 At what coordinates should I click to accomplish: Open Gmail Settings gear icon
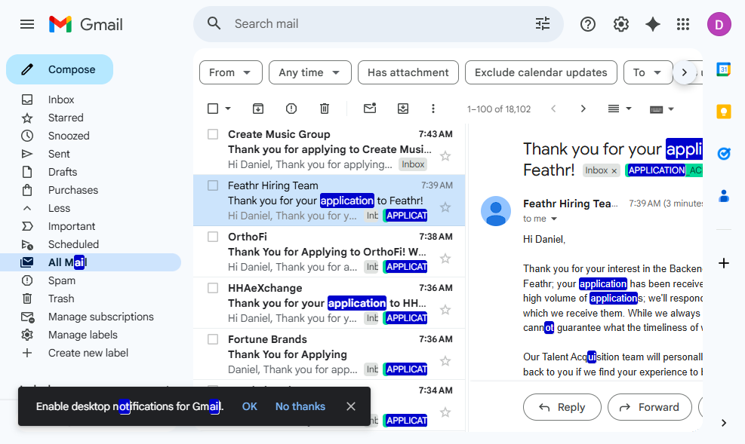(620, 24)
